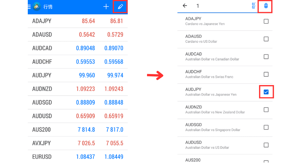Click the AUDSGD bid price 0.88809
This screenshot has width=294, height=163.
point(85,102)
